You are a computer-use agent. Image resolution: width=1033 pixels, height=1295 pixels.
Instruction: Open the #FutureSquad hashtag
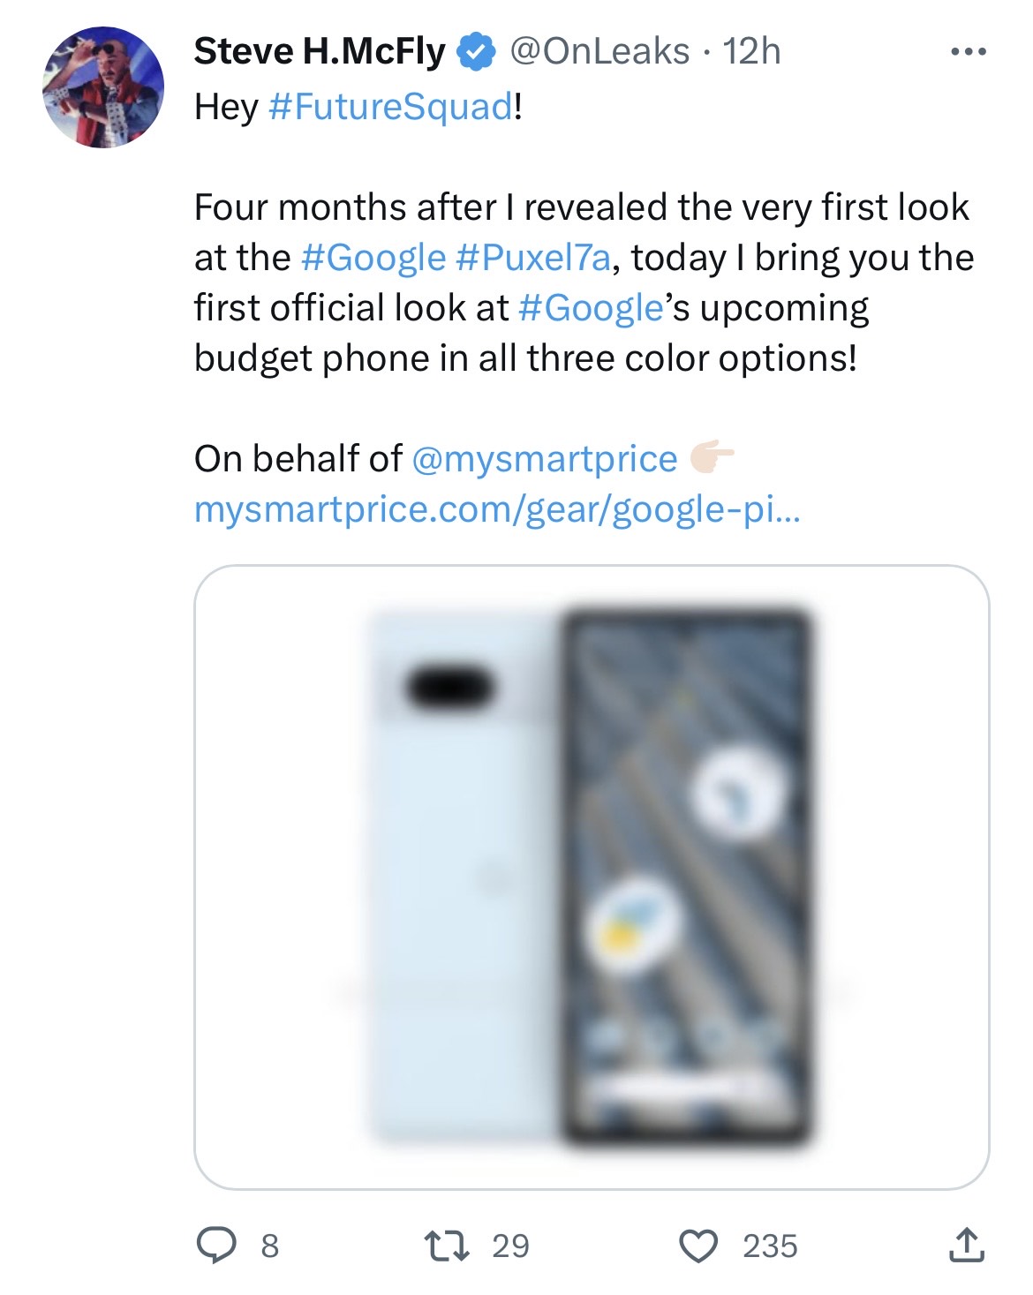tap(388, 107)
